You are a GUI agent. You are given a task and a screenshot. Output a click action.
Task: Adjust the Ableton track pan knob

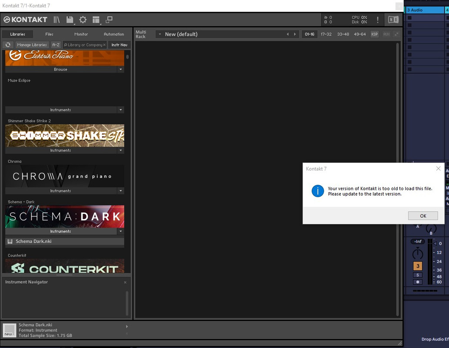click(418, 254)
